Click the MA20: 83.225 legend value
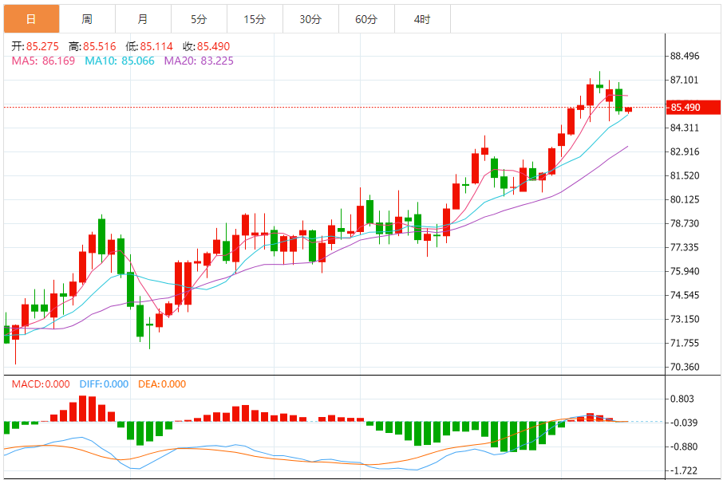Screen dimensions: 727x480 point(199,61)
